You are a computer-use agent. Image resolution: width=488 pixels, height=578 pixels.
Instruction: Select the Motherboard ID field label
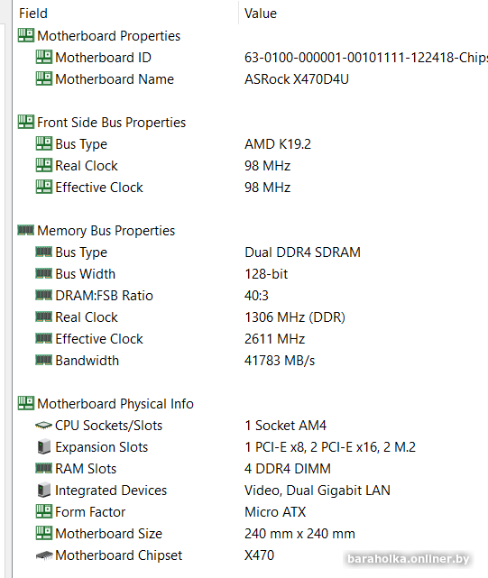[103, 58]
